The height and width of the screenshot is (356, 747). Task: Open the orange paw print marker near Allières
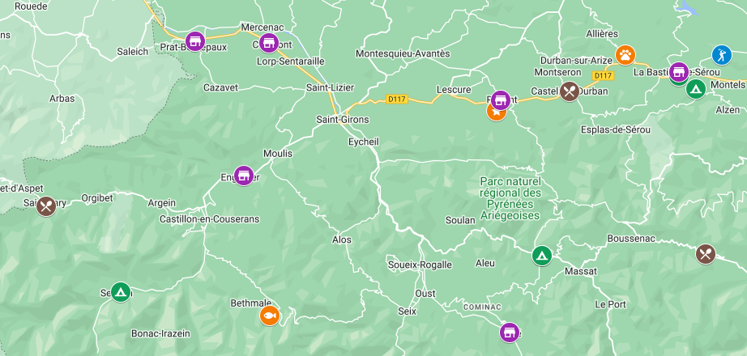click(x=625, y=55)
